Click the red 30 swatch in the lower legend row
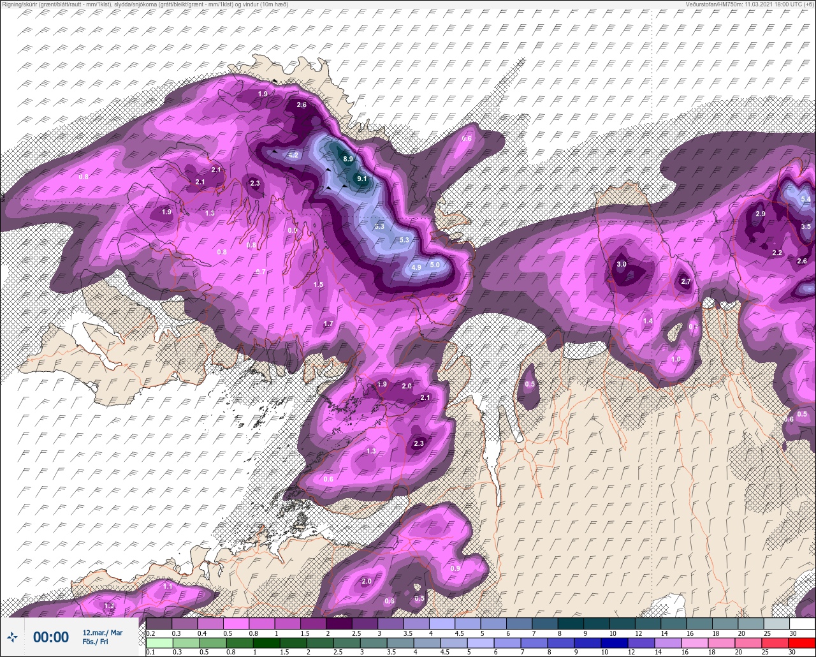Screen dimensions: 816x657 pos(802,642)
